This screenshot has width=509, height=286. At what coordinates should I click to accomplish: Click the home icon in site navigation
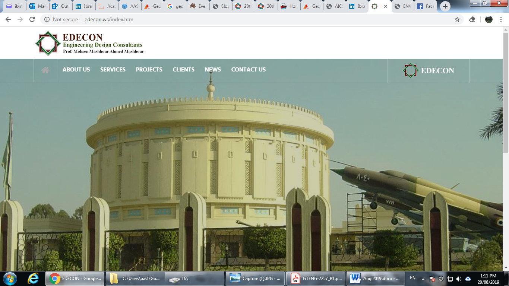[x=45, y=70]
